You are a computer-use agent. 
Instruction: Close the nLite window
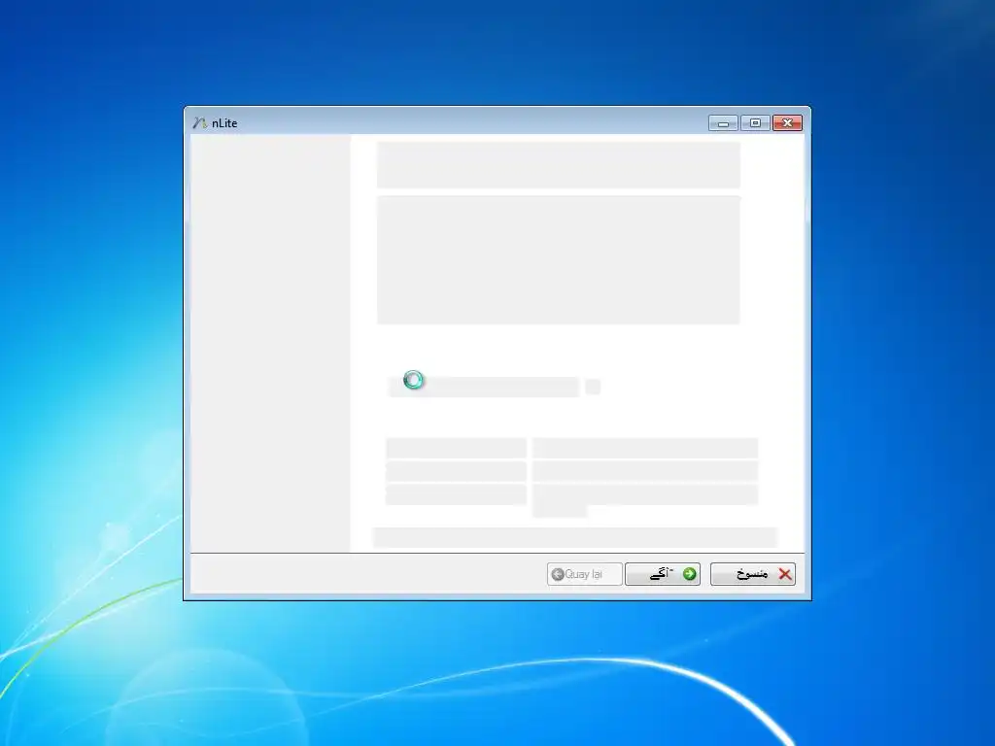(787, 123)
